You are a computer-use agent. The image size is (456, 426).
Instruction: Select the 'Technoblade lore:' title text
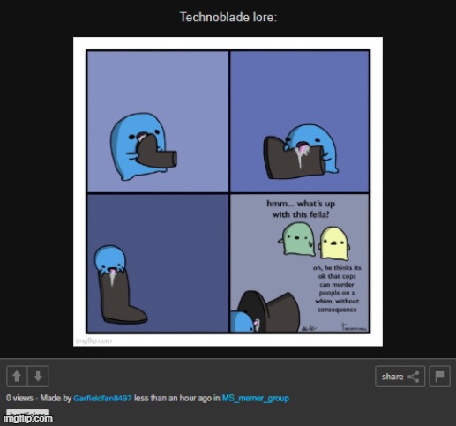(228, 17)
